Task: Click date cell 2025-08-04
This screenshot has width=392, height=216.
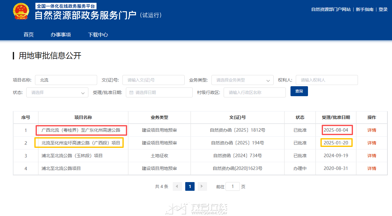Action: coord(336,130)
